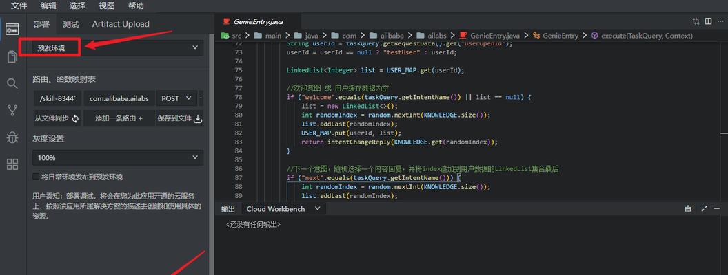This screenshot has width=728, height=275.
Task: Open the 选择 menu
Action: (77, 6)
